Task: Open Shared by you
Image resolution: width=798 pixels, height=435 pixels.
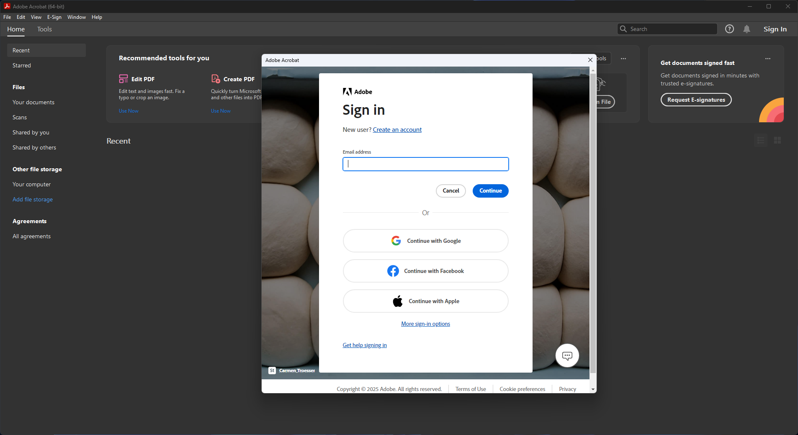Action: (x=31, y=132)
